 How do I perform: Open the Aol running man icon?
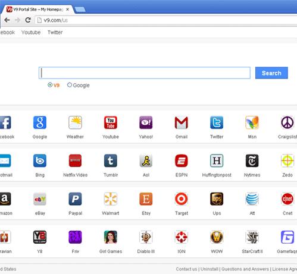(x=146, y=160)
